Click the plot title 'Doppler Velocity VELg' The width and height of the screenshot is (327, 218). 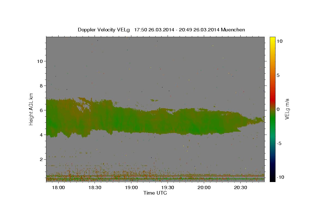tap(104, 30)
